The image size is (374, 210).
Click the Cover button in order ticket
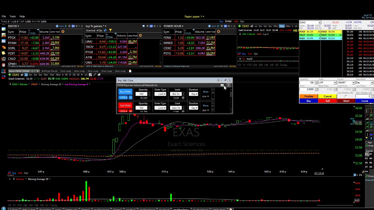pyautogui.click(x=365, y=101)
